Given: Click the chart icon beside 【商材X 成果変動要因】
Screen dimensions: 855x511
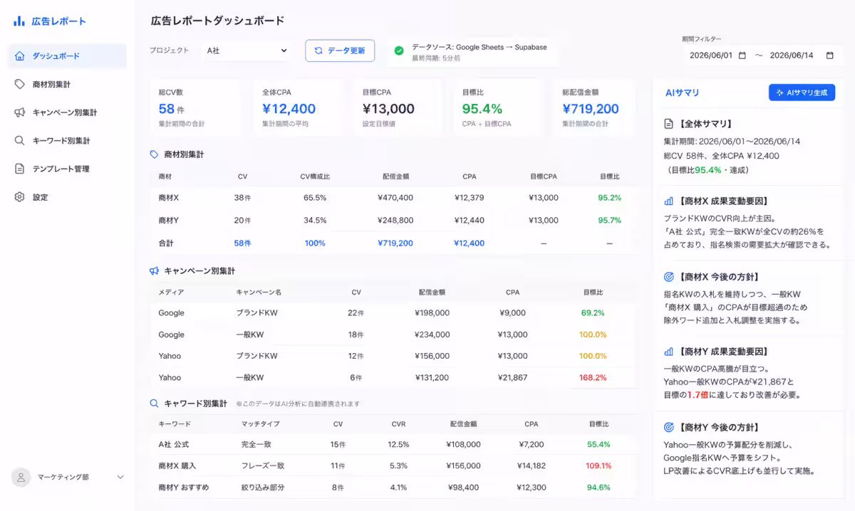Looking at the screenshot, I should (668, 201).
